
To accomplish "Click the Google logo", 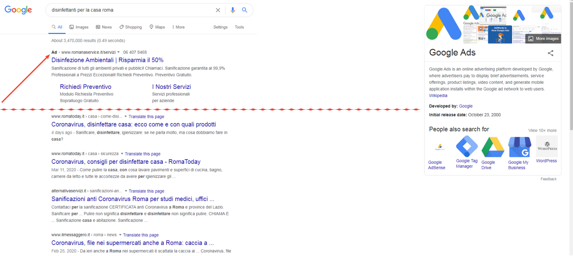I will click(x=18, y=10).
